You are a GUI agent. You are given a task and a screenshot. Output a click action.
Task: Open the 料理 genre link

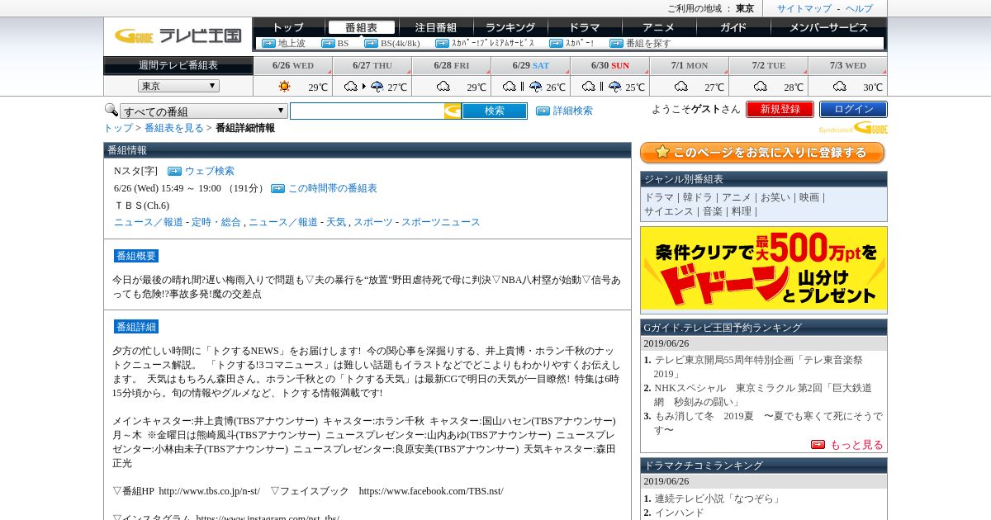click(742, 211)
